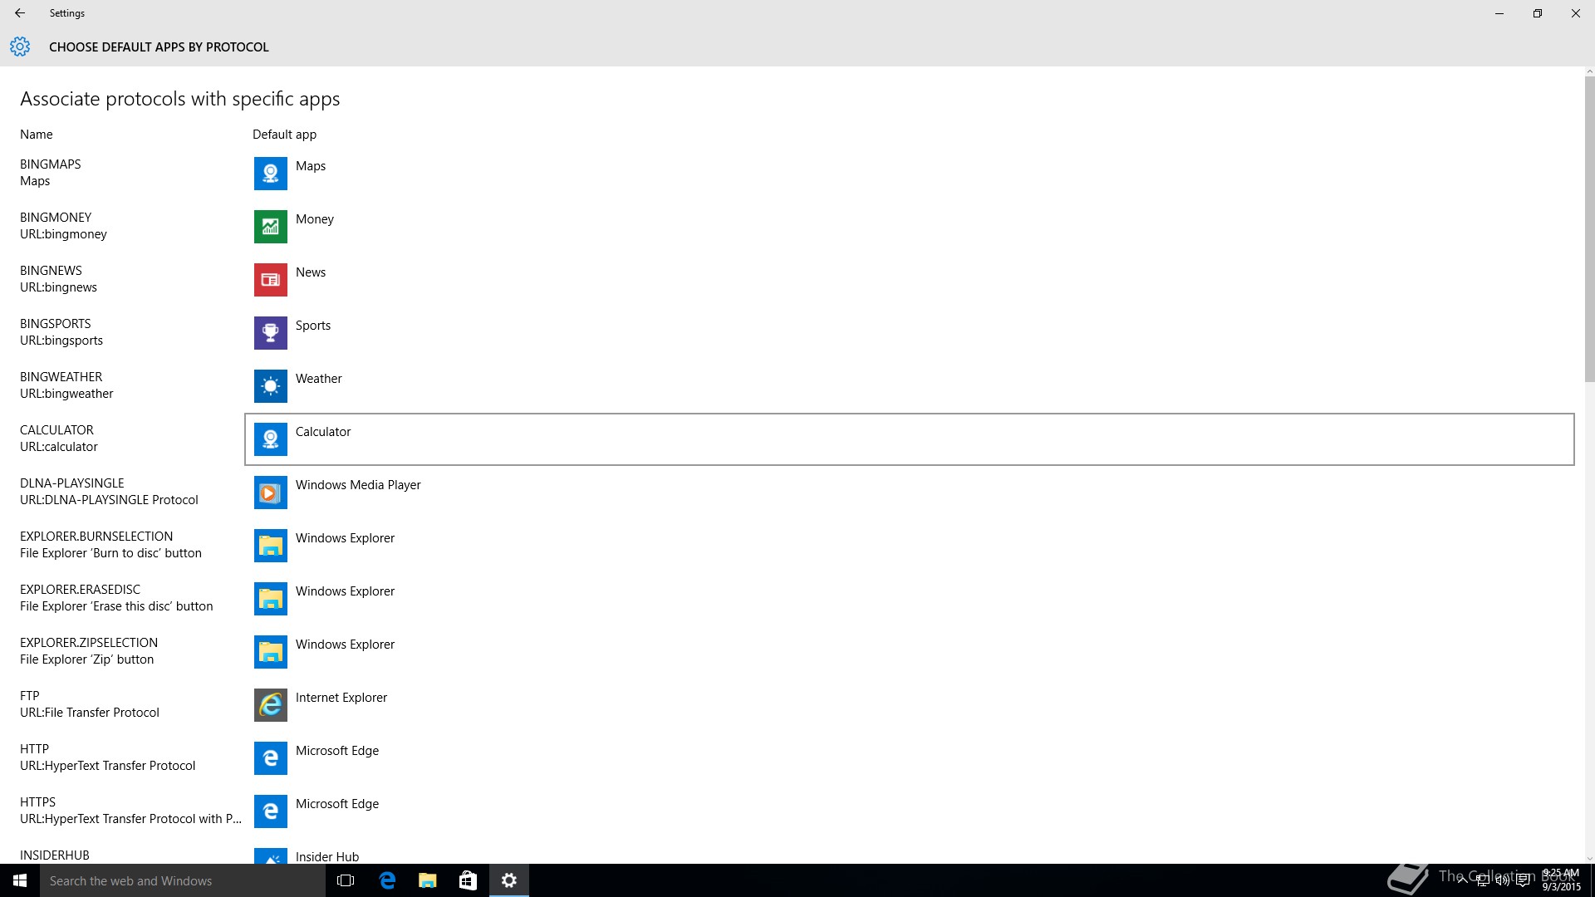Click the Internet Explorer icon for FTP
The height and width of the screenshot is (897, 1595).
[270, 705]
